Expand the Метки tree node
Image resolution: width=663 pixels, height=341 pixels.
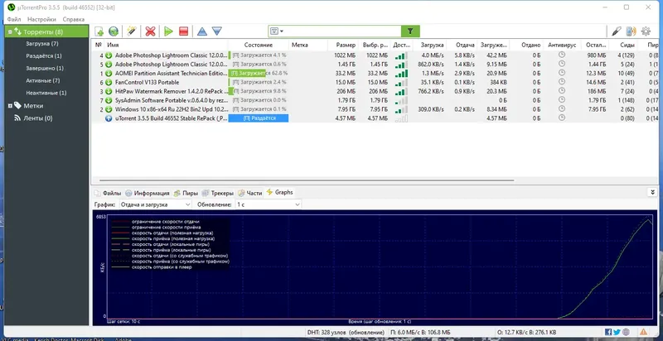(x=10, y=106)
